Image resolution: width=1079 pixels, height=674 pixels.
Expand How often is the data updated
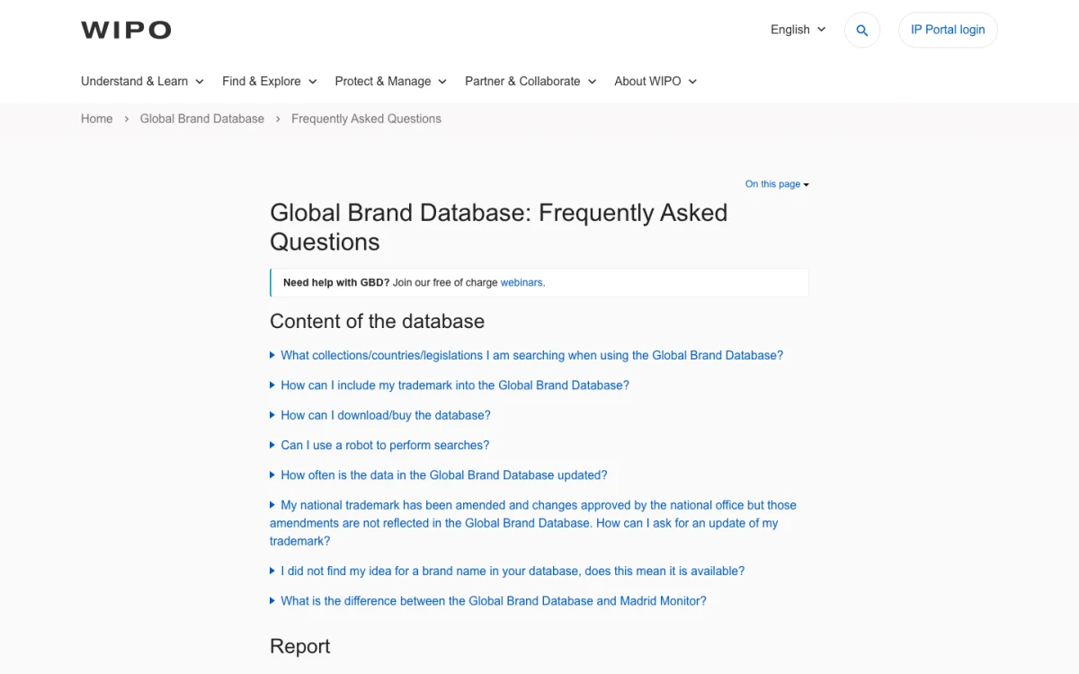click(439, 474)
